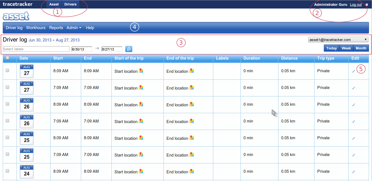Open the Help menu item
372x181 pixels.
90,28
